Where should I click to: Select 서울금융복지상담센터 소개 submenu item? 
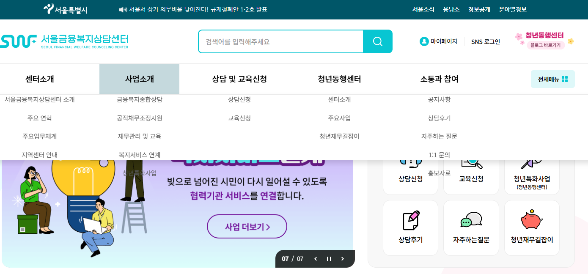[x=40, y=99]
